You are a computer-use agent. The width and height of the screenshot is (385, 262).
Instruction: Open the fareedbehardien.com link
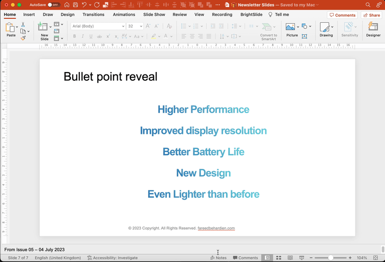(x=216, y=228)
